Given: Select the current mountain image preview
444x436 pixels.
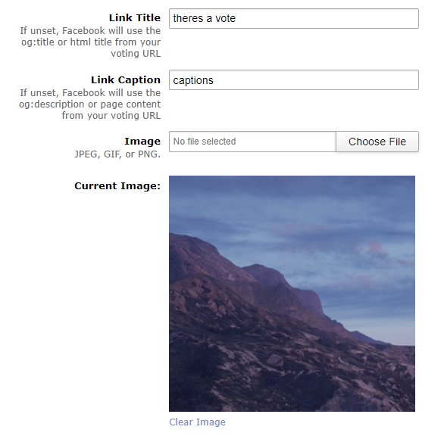Looking at the screenshot, I should (x=292, y=294).
